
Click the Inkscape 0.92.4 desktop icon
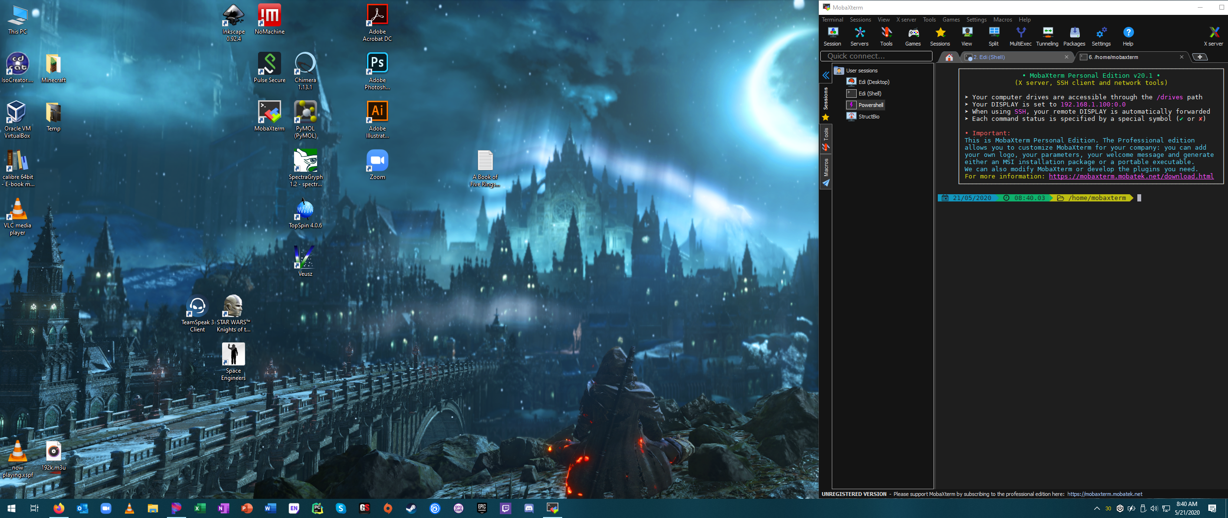[x=234, y=23]
